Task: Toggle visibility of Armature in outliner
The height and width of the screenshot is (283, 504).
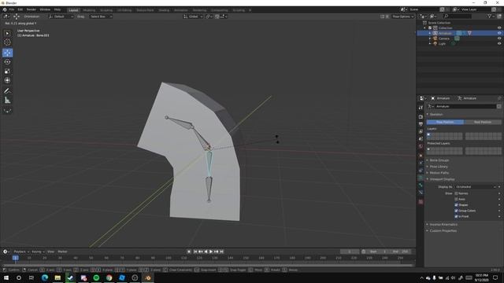Action: click(499, 33)
